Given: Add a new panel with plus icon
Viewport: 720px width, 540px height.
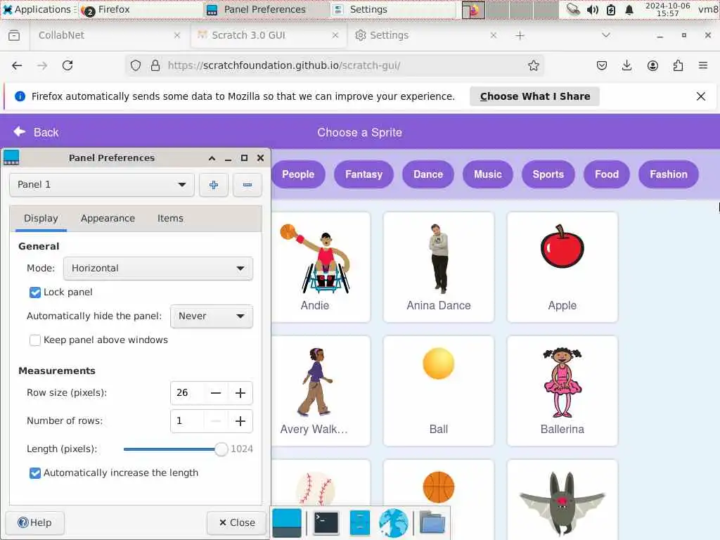Looking at the screenshot, I should [214, 185].
